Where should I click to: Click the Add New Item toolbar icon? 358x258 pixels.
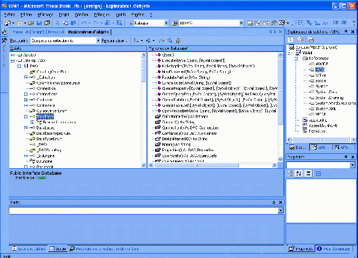19,23
